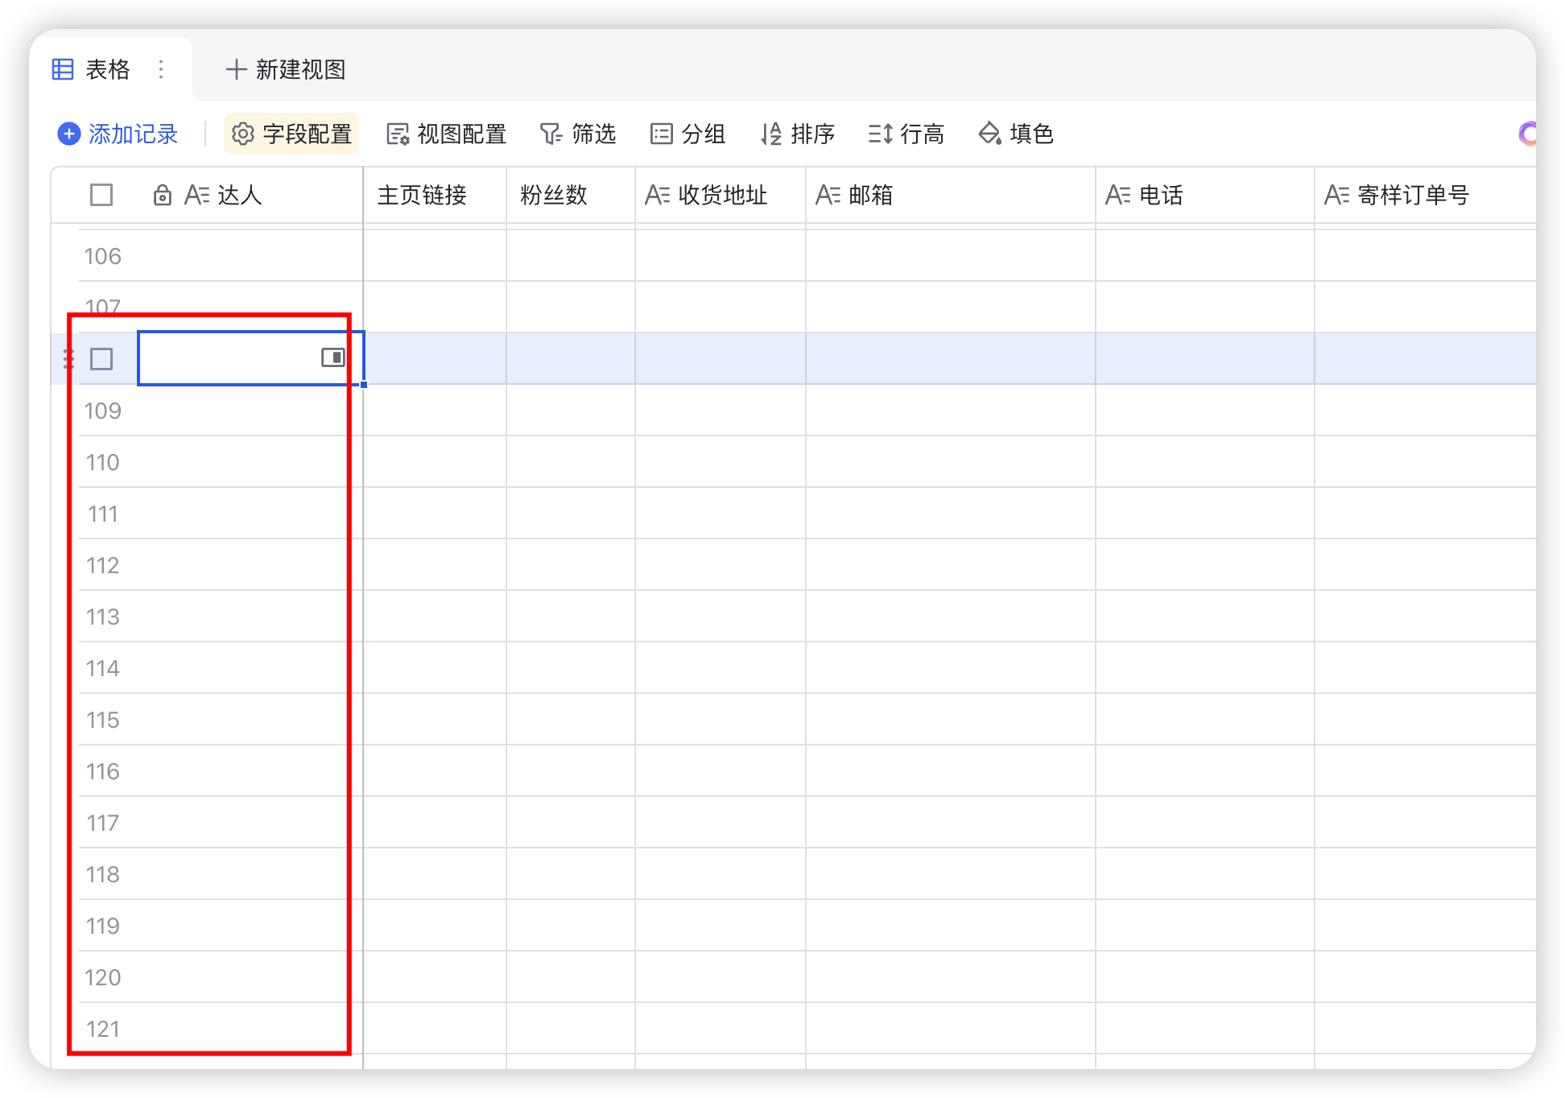Click the expand record icon in selected cell

pos(332,357)
